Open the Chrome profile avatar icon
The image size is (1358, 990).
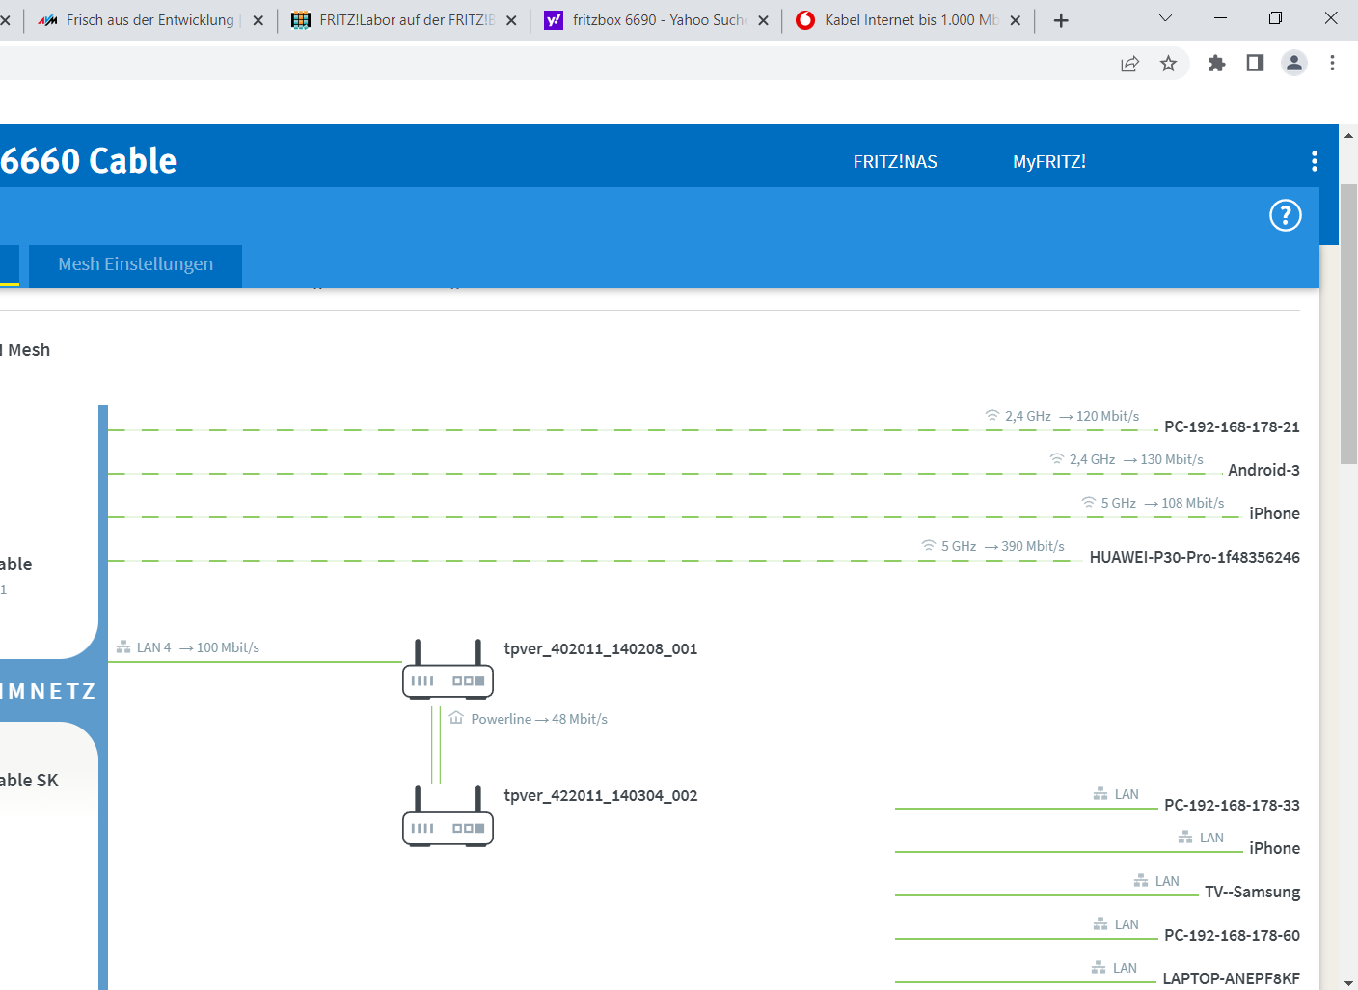pos(1293,63)
